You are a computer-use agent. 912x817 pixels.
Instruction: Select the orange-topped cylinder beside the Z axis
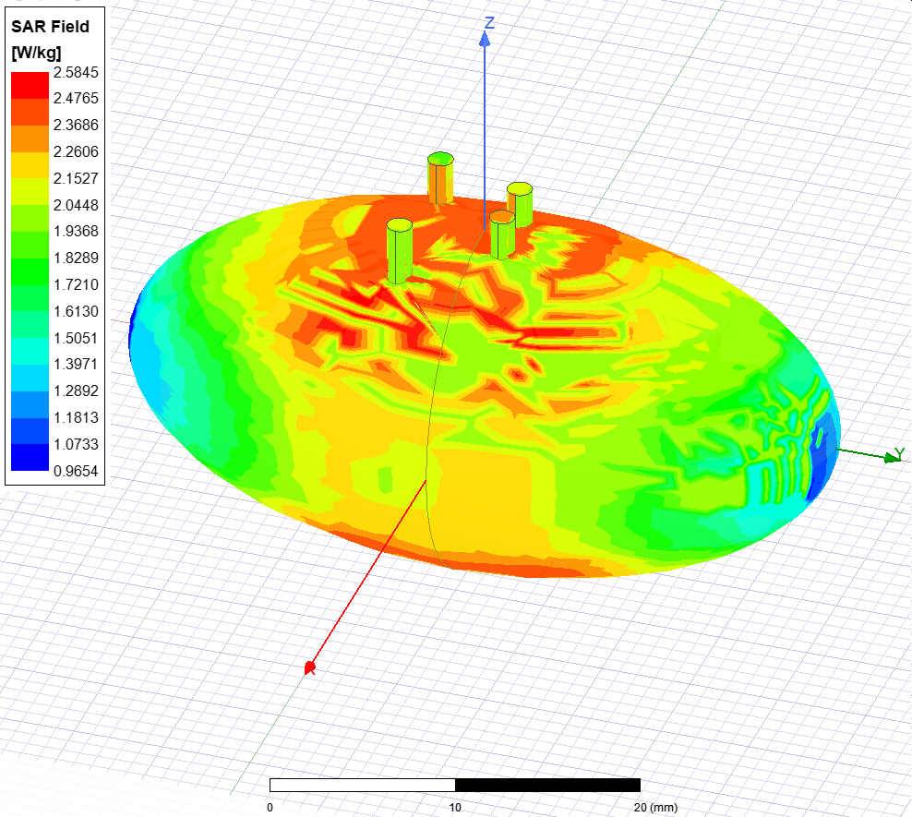(502, 234)
